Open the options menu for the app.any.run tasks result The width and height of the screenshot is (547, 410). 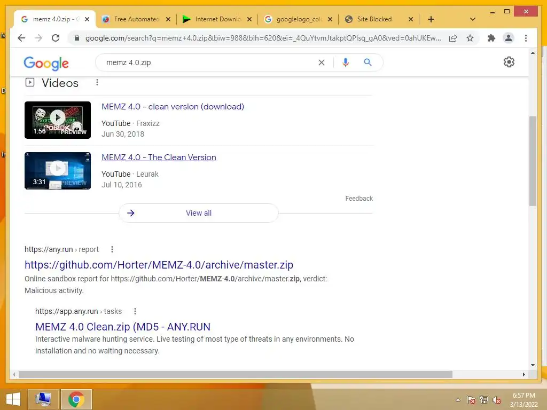tap(135, 311)
